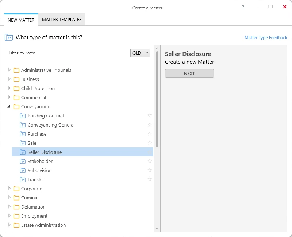
Task: Click the Transfer matter icon
Action: click(23, 180)
